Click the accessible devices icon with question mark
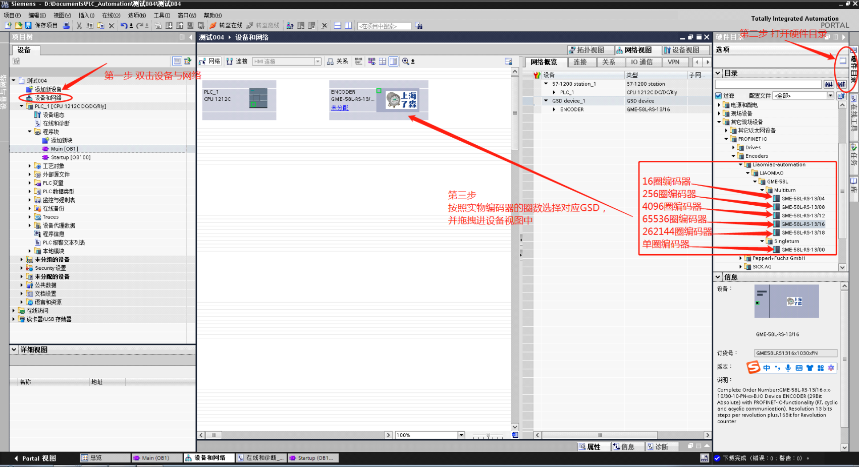 290,25
